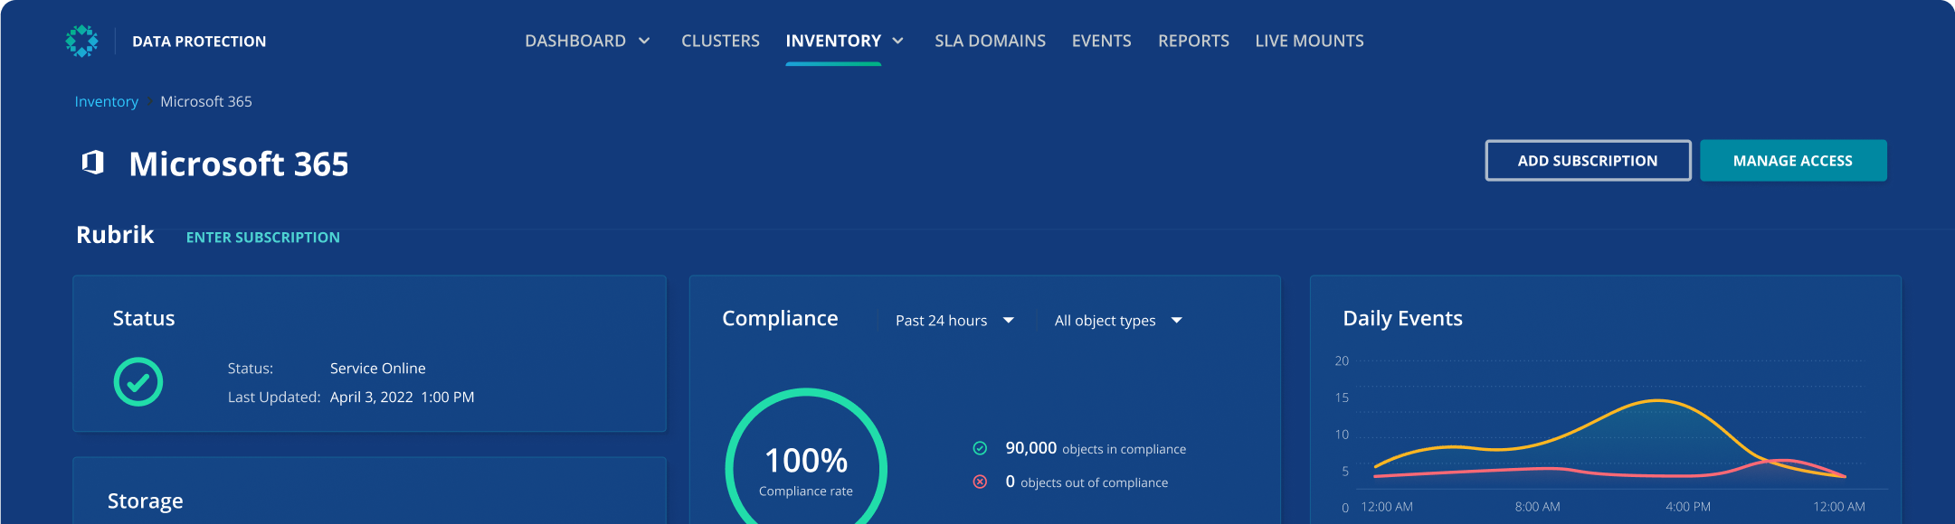1955x524 pixels.
Task: Click the Status card heading
Action: 144,318
